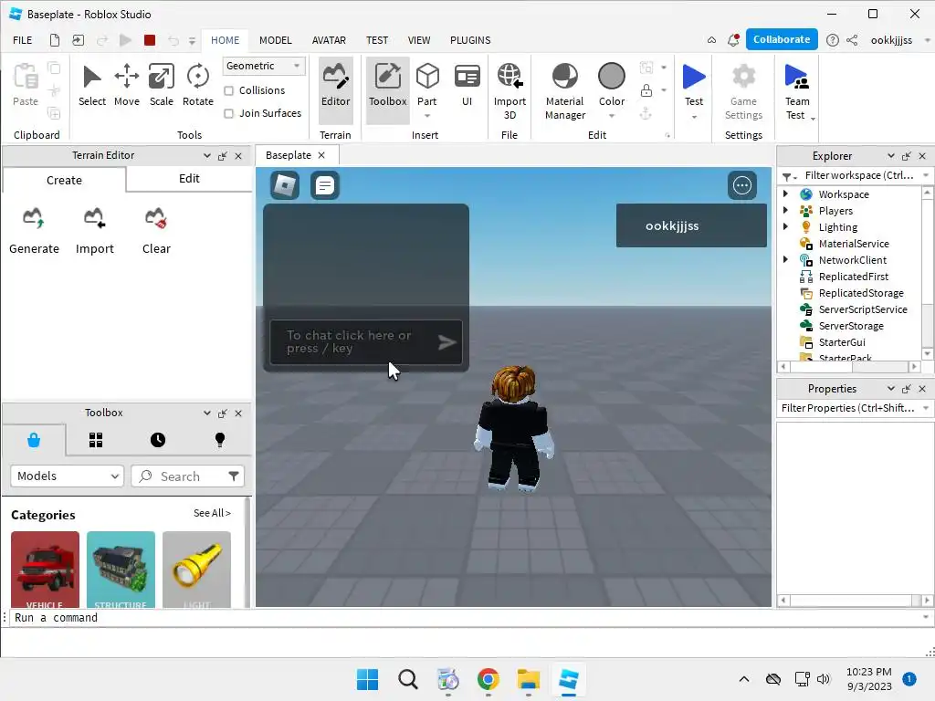Activate the Move tool
935x701 pixels.
[126, 85]
